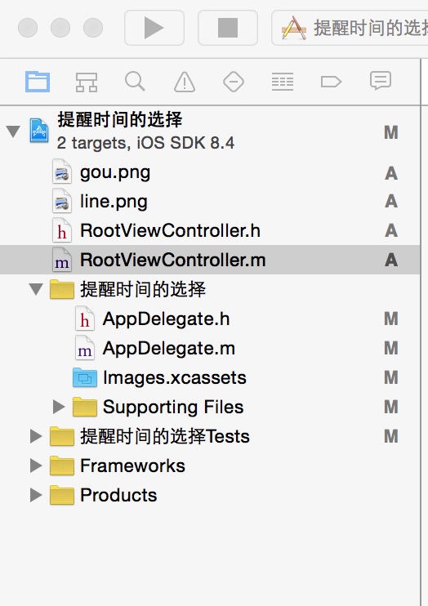Screen dimensions: 428x606
Task: Open the Find navigator magnifier
Action: [135, 82]
